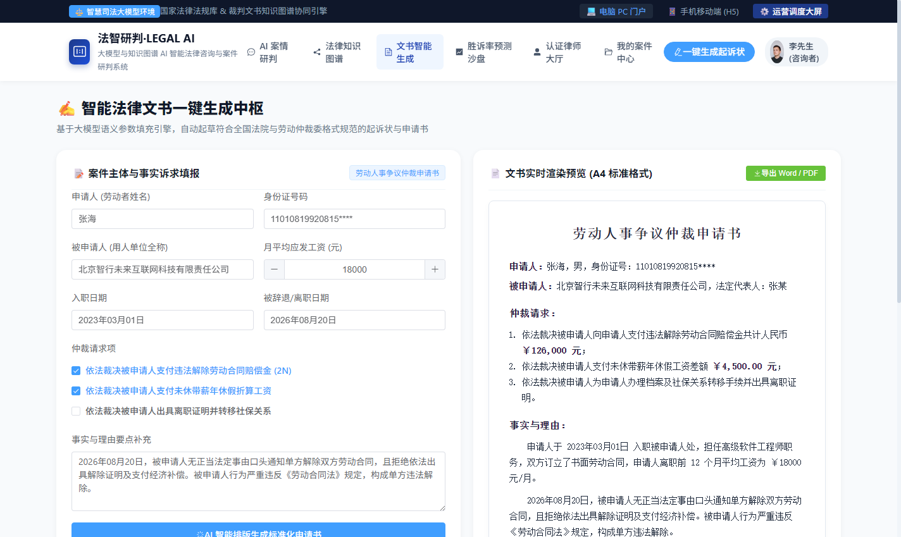Uncheck 违法解除劳动合同赔偿金 (2N) checkbox
Screen dimensions: 901x537
76,371
